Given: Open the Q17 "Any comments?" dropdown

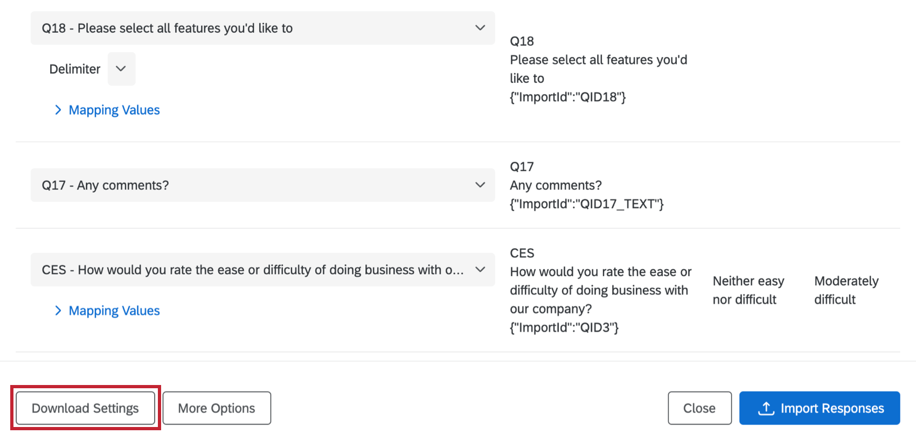Looking at the screenshot, I should click(x=262, y=185).
